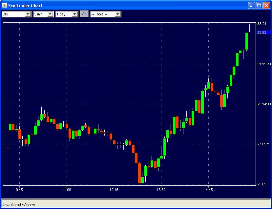Click the blue 32.82 current price marker
272x209 pixels.
click(262, 32)
